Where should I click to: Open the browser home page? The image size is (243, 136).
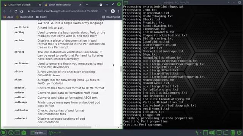click(x=22, y=11)
